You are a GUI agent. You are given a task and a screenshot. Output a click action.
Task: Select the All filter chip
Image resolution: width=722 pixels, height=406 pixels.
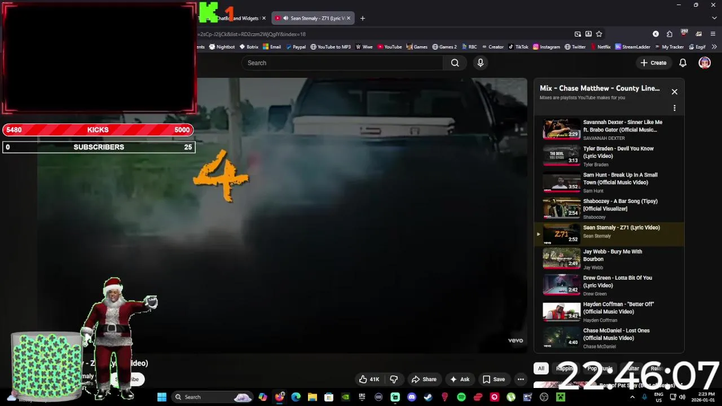pyautogui.click(x=541, y=368)
